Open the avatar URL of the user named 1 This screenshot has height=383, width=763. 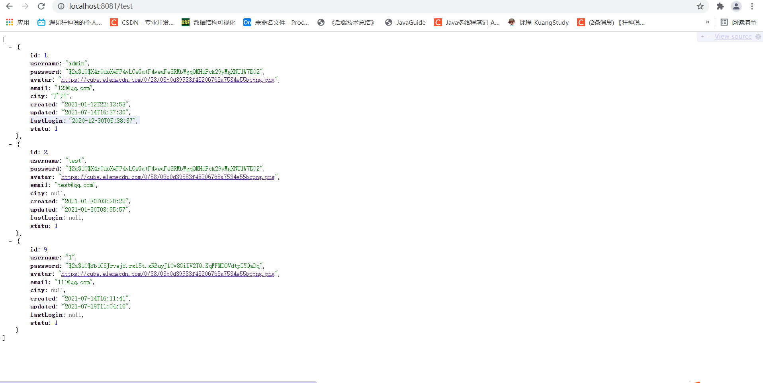(x=168, y=274)
